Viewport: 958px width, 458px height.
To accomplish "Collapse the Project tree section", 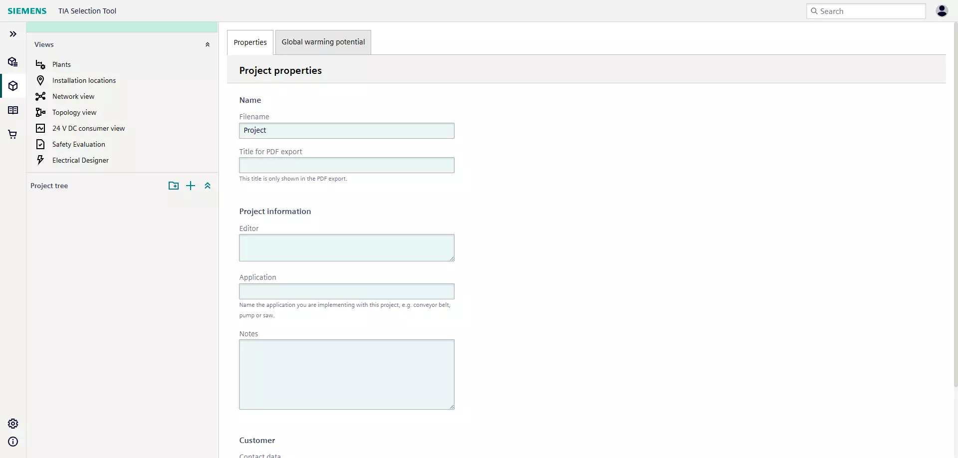I will [208, 186].
